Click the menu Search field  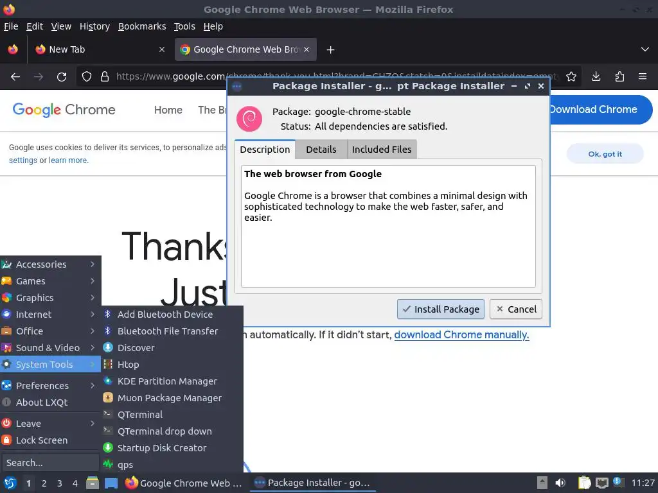tap(50, 463)
